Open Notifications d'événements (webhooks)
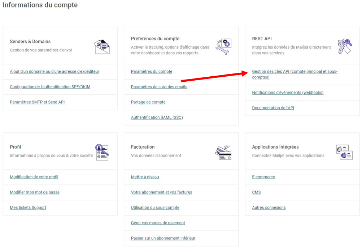The height and width of the screenshot is (248, 362). [x=288, y=93]
